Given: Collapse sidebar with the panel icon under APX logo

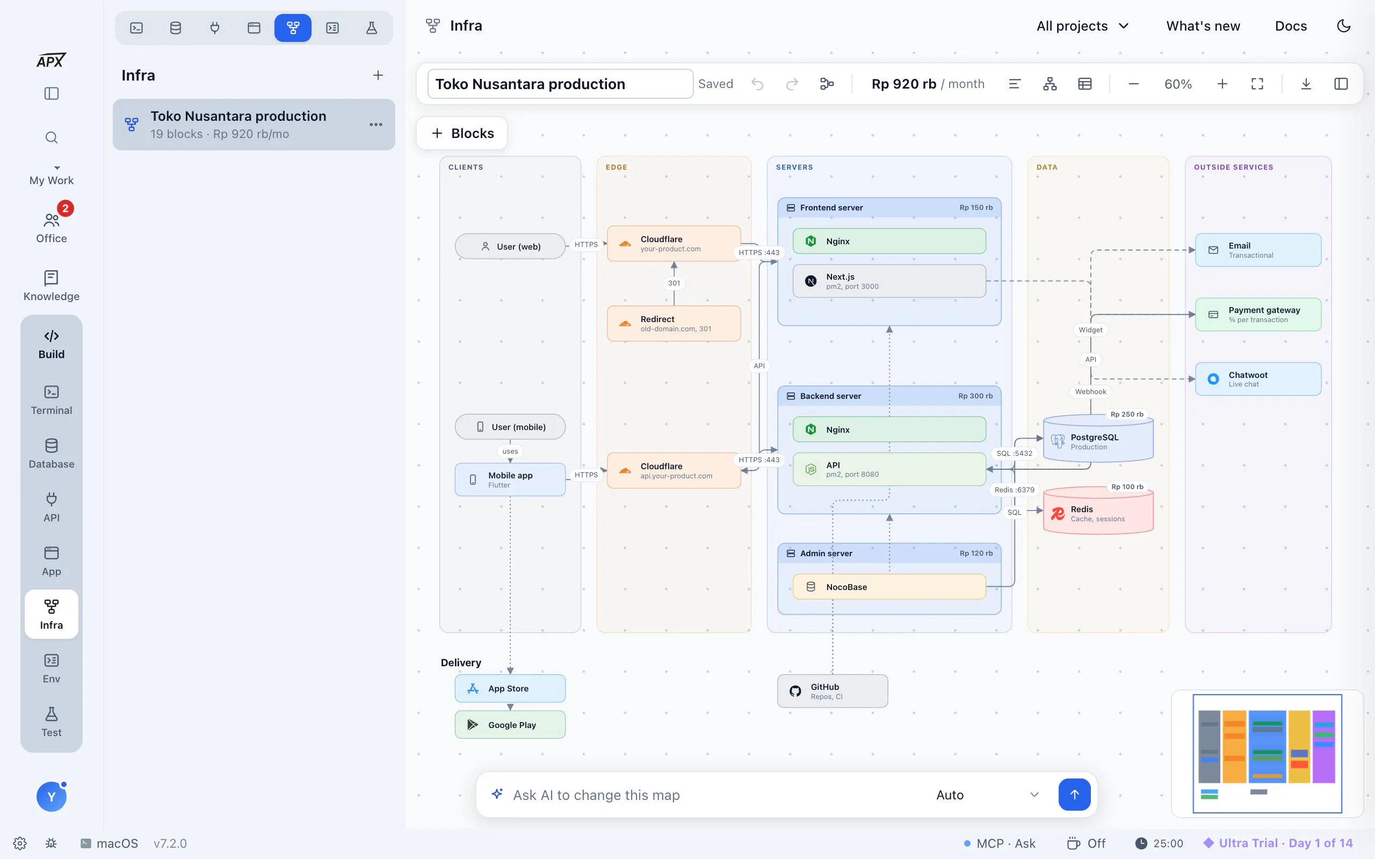Looking at the screenshot, I should click(52, 93).
